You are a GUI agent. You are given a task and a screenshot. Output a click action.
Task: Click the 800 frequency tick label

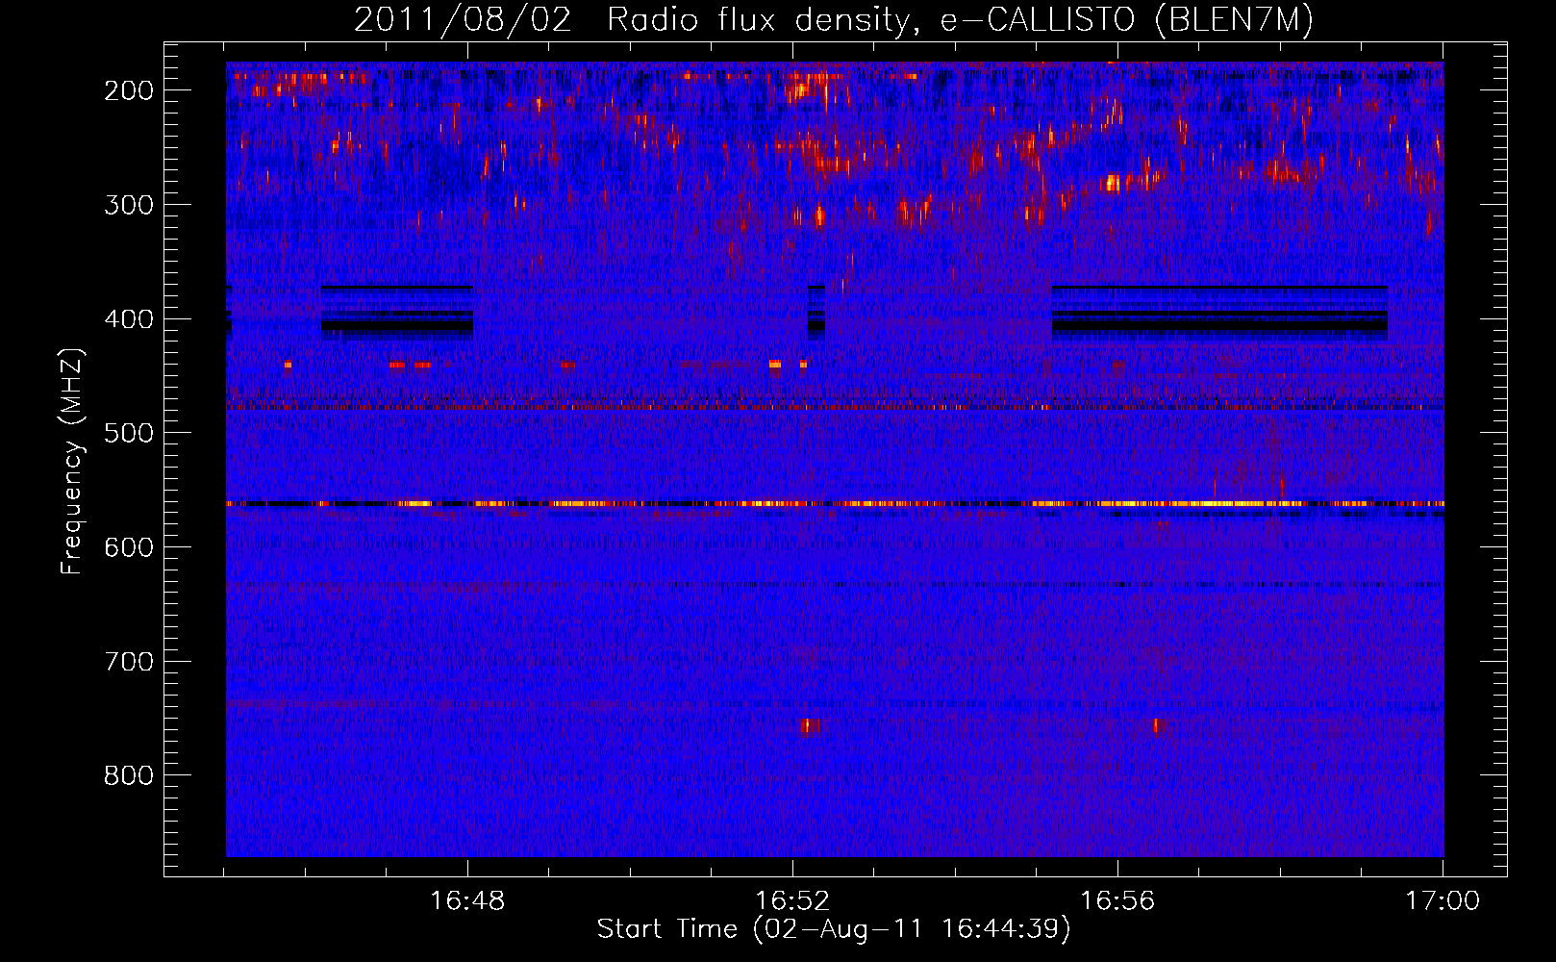pyautogui.click(x=129, y=775)
